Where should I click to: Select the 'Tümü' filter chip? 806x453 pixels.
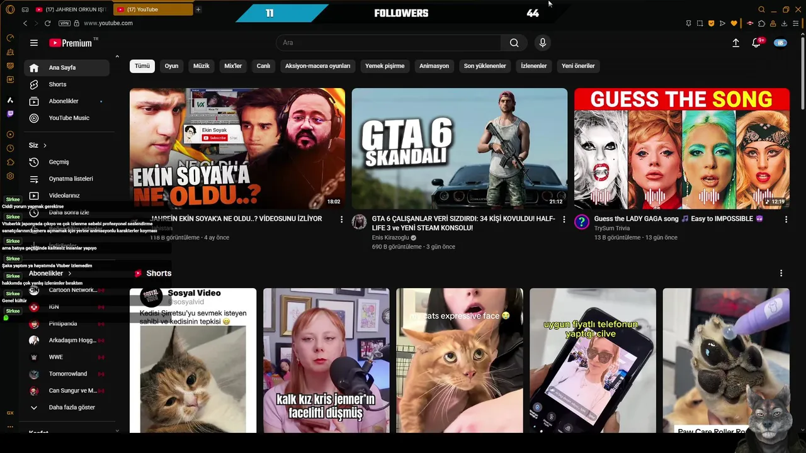point(142,66)
